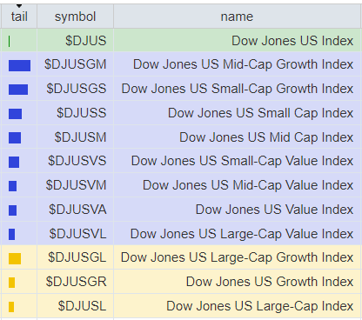Open Dow Jones US Growth Index row
This screenshot has height=320, width=362.
click(x=181, y=282)
